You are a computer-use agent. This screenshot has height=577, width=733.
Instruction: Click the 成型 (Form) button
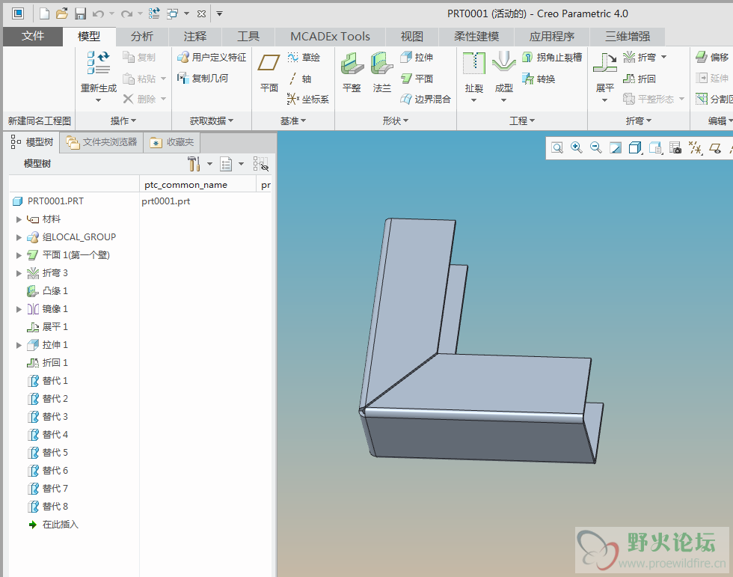pos(504,76)
